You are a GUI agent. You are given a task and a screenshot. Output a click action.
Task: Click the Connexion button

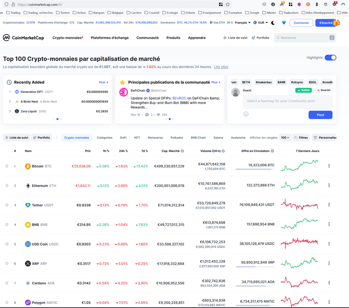(301, 23)
